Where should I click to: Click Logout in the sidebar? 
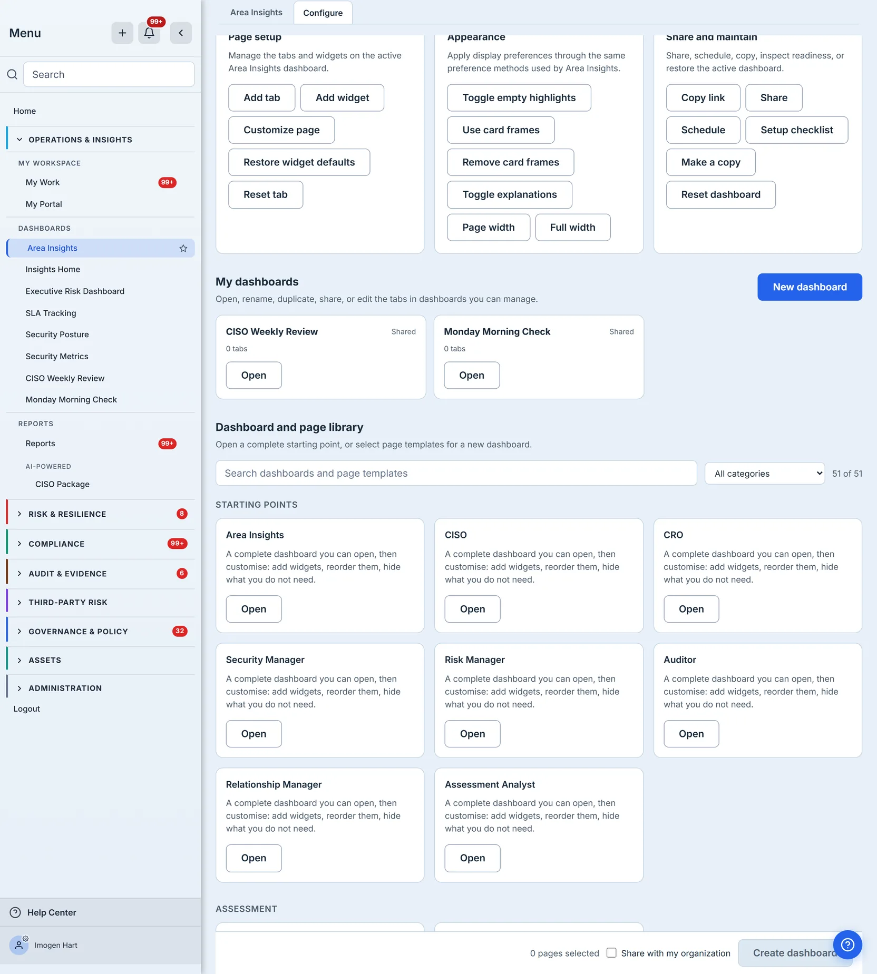tap(26, 709)
